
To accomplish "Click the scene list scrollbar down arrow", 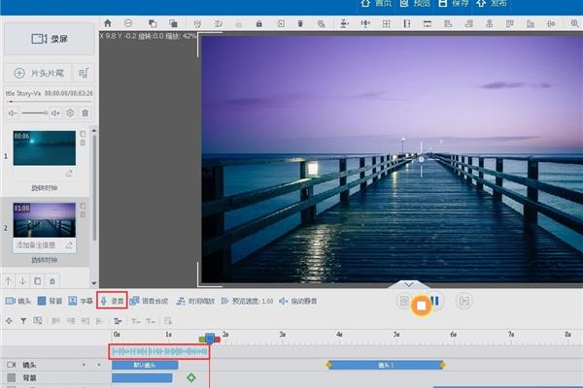I will click(x=94, y=283).
